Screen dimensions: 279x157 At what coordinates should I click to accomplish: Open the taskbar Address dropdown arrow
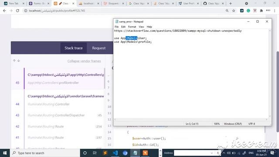[211, 153]
